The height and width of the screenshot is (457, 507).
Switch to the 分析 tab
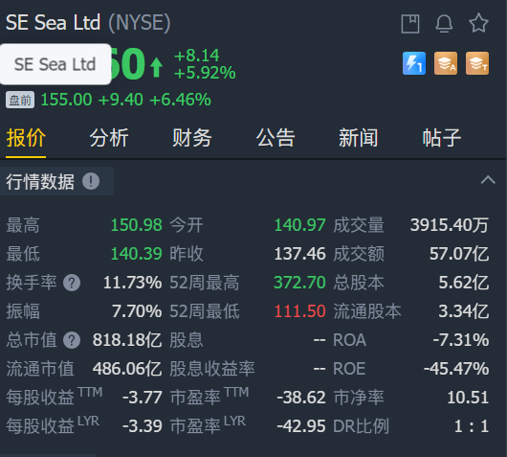click(x=109, y=138)
